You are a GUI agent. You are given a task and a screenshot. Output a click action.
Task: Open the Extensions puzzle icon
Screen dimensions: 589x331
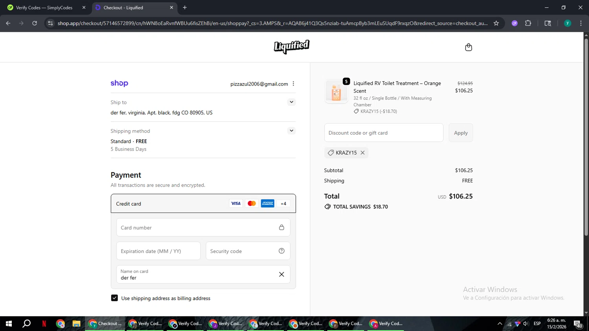(528, 23)
